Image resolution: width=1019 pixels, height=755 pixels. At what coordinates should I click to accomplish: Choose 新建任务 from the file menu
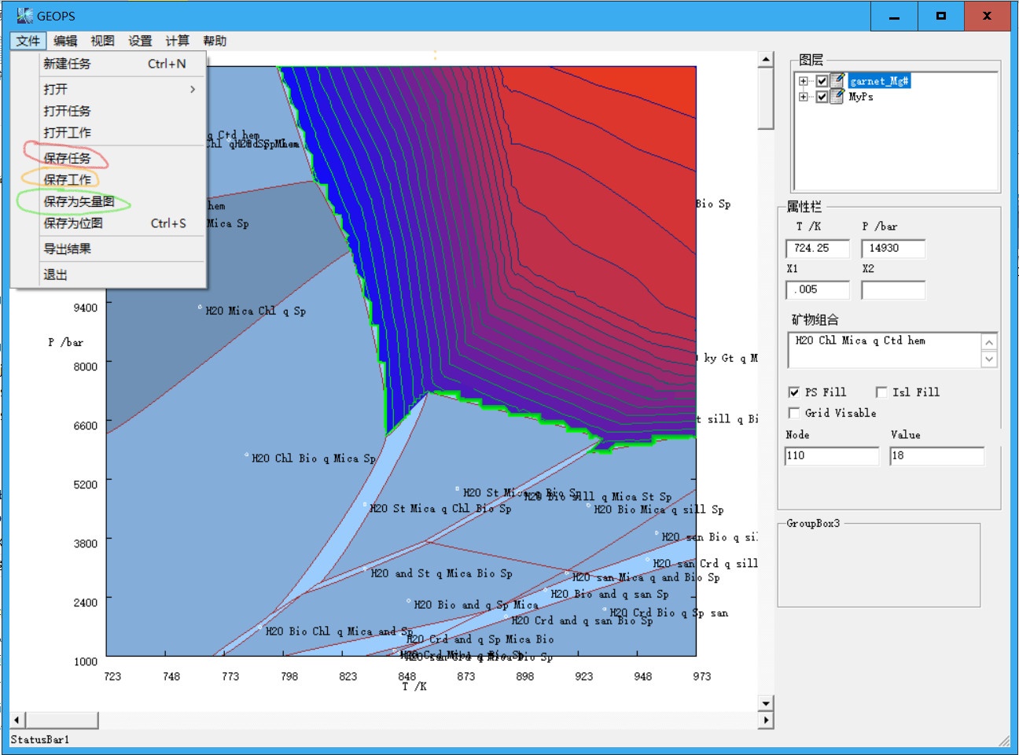point(67,64)
